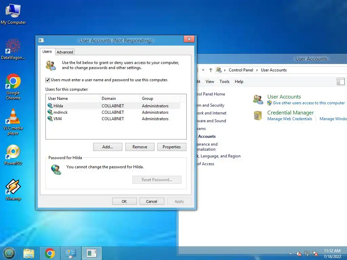Screen dimensions: 347x260
Task: Open Properties for the selected user
Action: click(171, 147)
